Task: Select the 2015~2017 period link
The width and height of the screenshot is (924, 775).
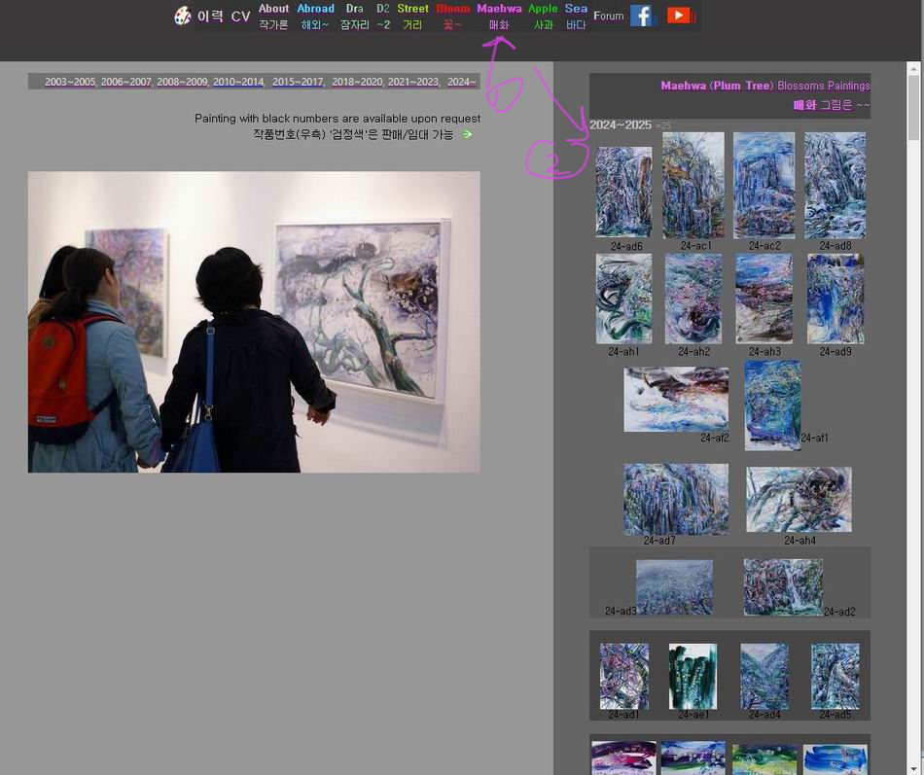Action: point(298,82)
